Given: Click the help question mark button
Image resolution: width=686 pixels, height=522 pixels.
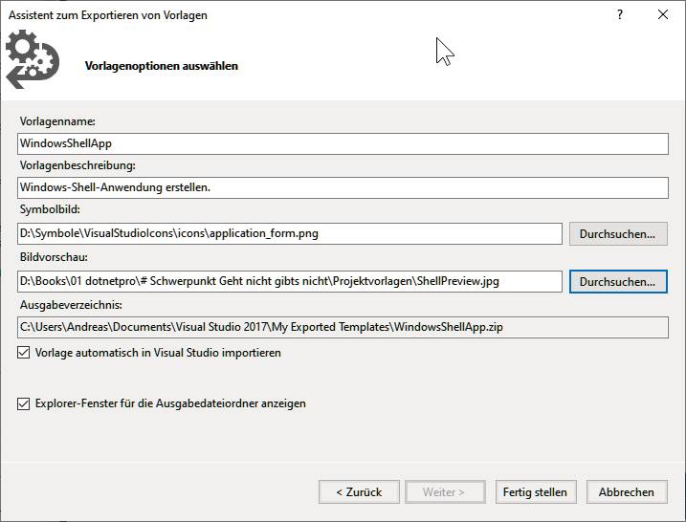Looking at the screenshot, I should pyautogui.click(x=619, y=15).
